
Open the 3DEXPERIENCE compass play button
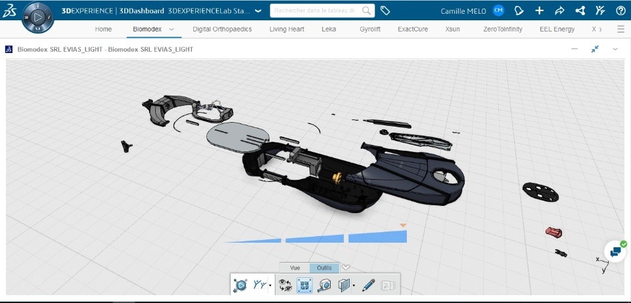click(37, 17)
